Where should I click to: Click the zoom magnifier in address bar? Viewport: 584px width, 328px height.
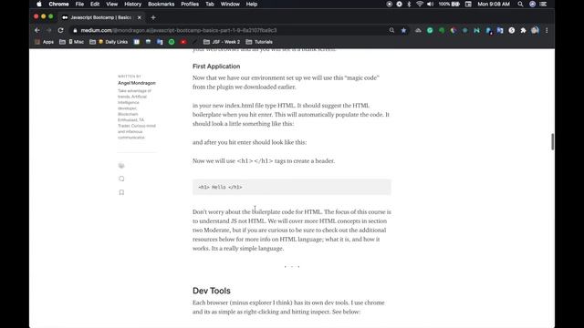click(x=391, y=30)
